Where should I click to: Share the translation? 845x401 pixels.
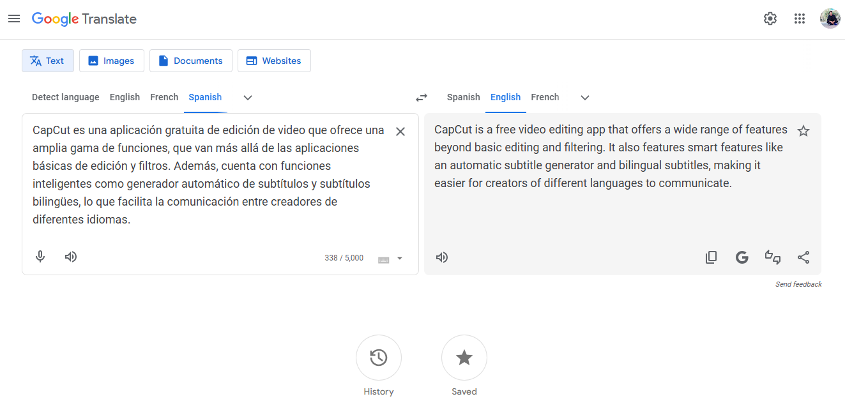[803, 257]
